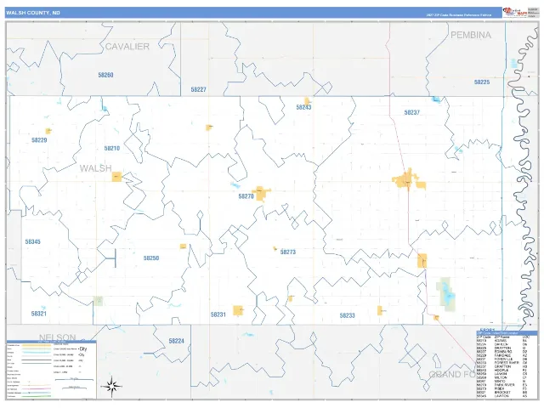544x408 pixels.
Task: Click PARK RIVER row in ZIP index
Action: pyautogui.click(x=503, y=385)
